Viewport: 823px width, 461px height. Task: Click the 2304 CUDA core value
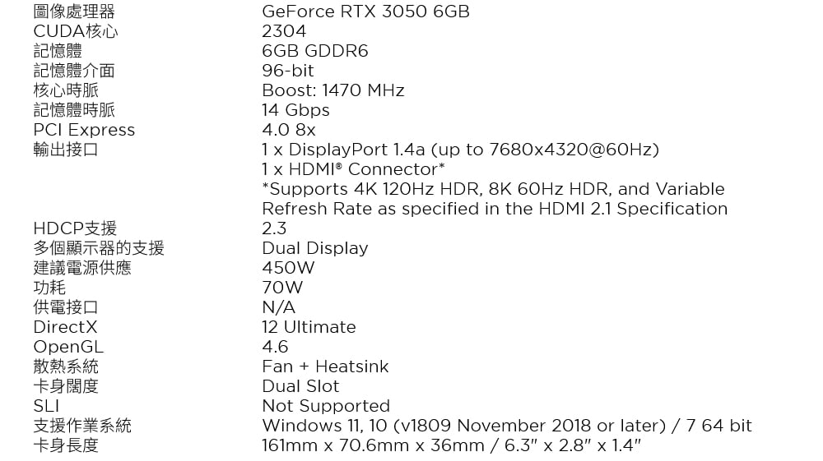pos(284,31)
